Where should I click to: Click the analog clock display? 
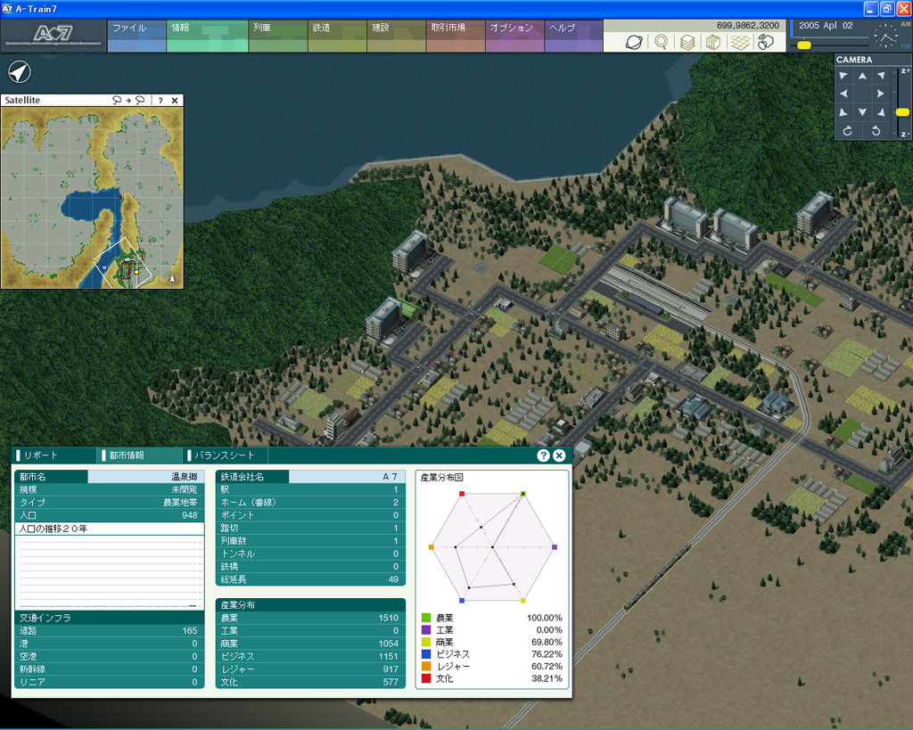[885, 36]
